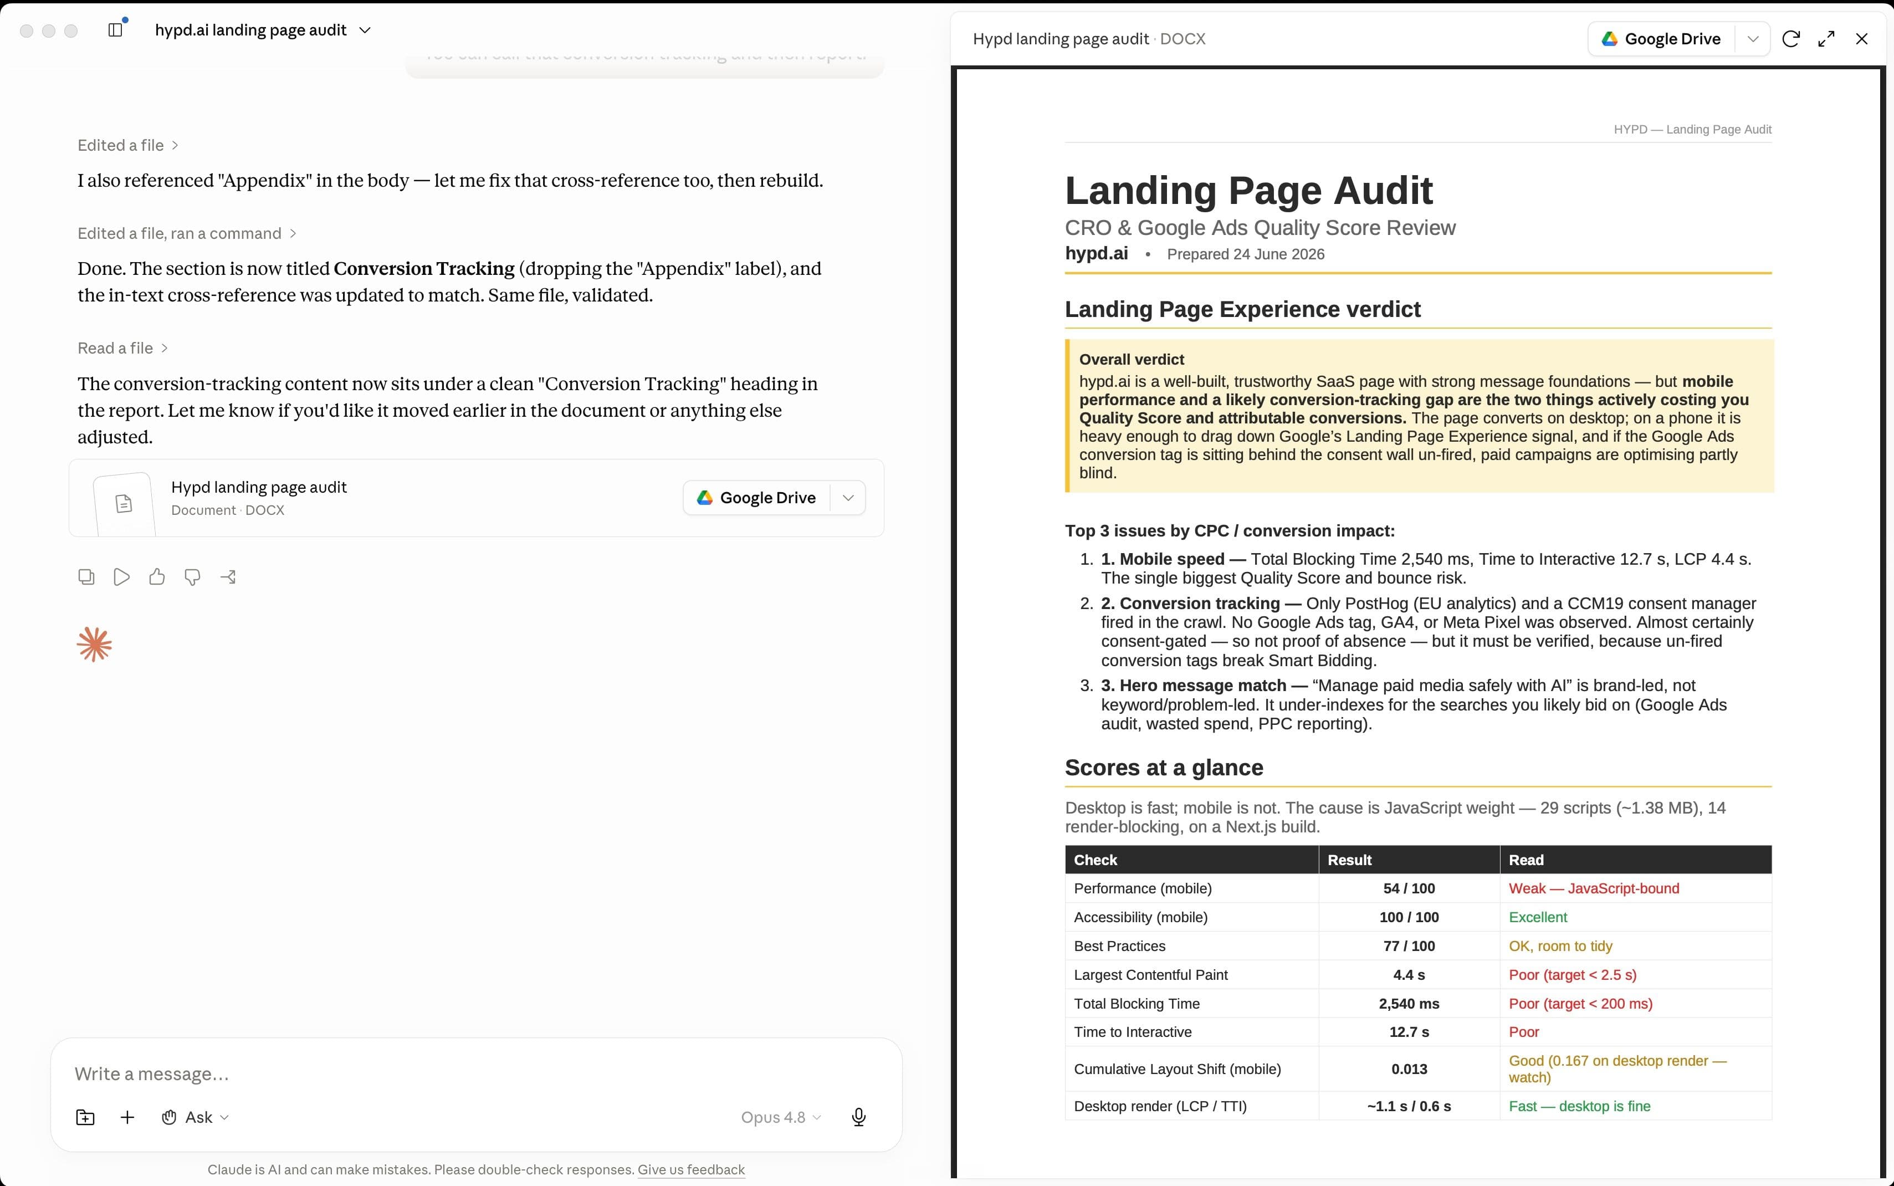Open dropdown arrow beside chat Google Drive button

click(848, 497)
